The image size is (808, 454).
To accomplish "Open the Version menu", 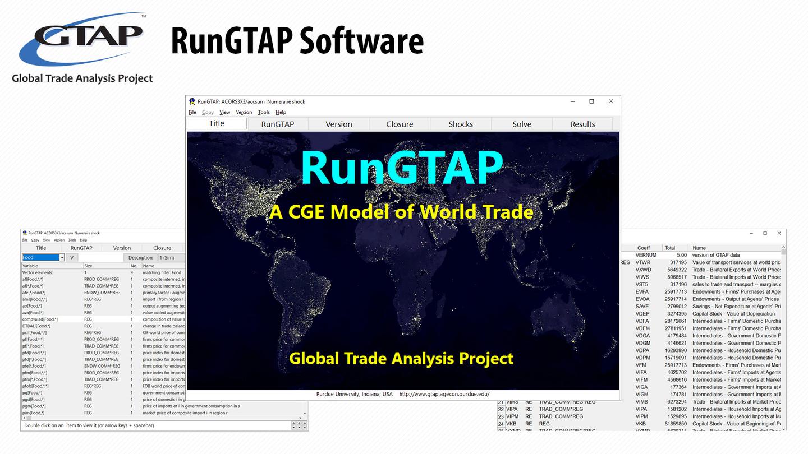I will pyautogui.click(x=244, y=112).
